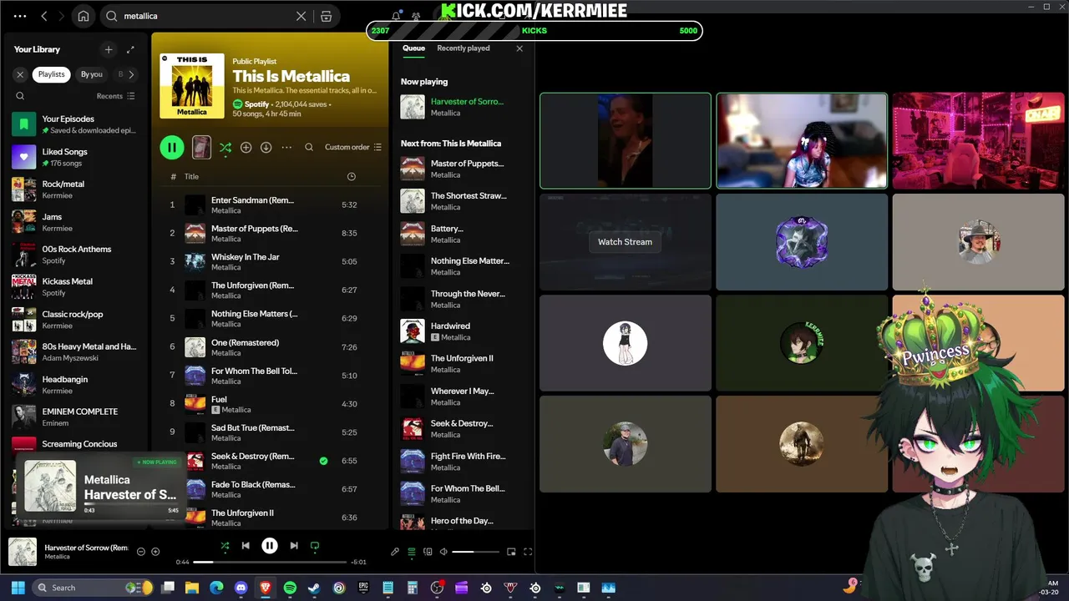Download the This Is Metallica playlist
This screenshot has height=601, width=1069.
[x=266, y=147]
